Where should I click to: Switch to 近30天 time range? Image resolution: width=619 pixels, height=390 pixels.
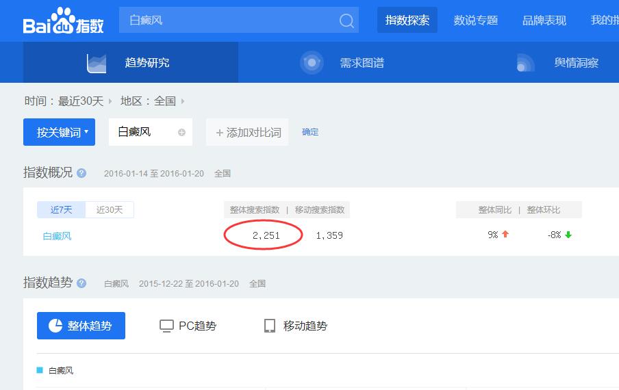[110, 210]
